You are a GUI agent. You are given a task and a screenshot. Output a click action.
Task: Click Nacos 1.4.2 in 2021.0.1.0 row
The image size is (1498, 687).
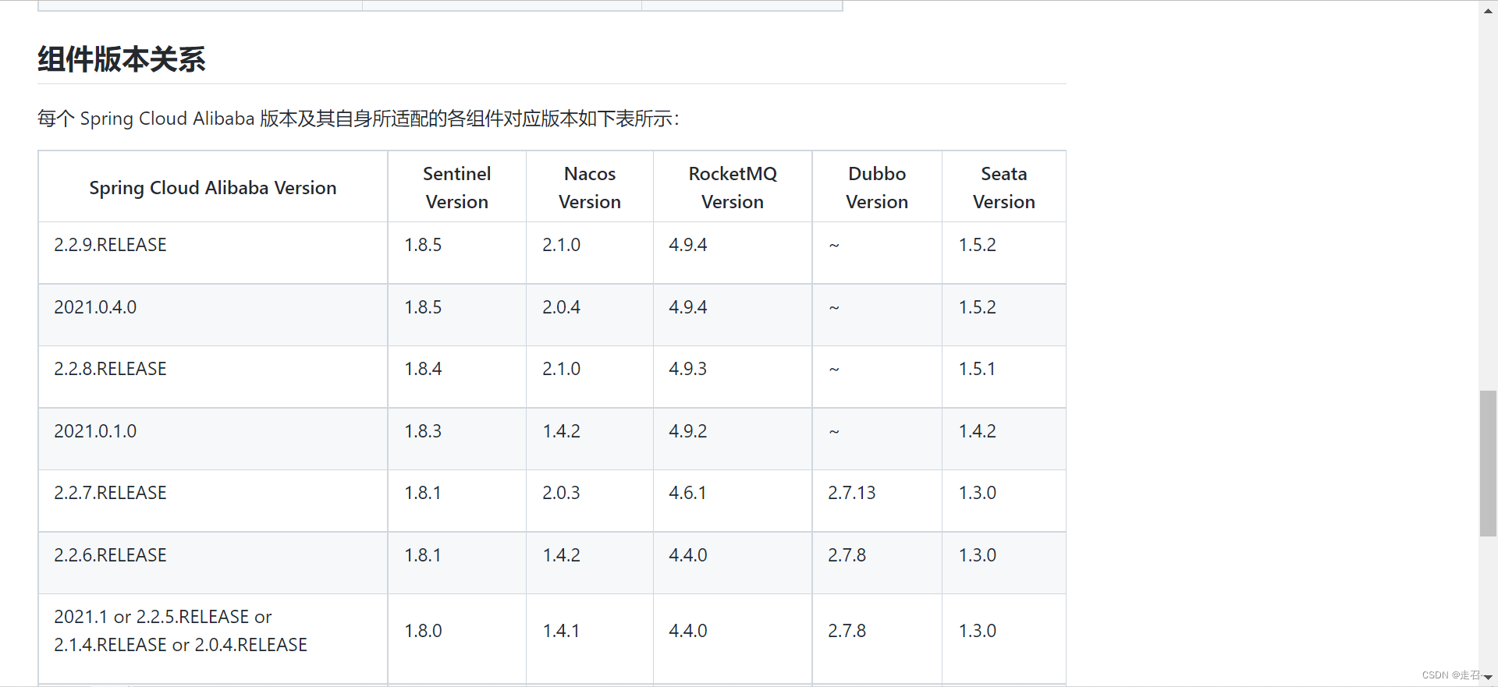point(561,431)
